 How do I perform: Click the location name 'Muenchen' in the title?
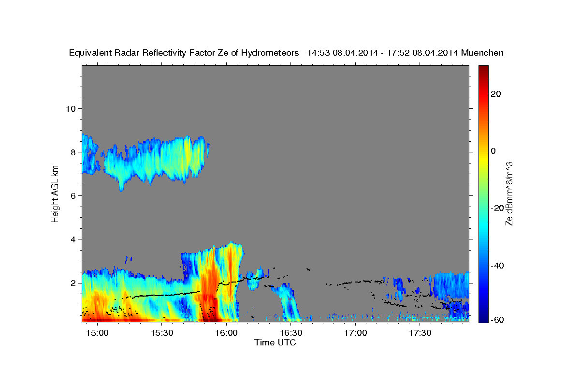482,53
